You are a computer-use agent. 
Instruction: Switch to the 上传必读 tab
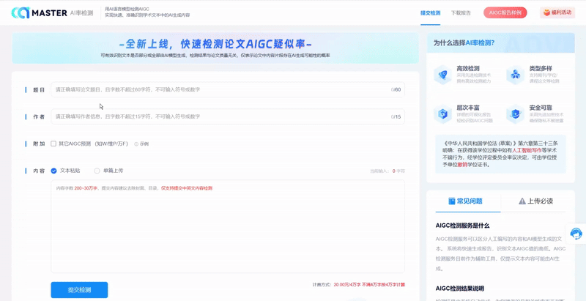pyautogui.click(x=535, y=201)
